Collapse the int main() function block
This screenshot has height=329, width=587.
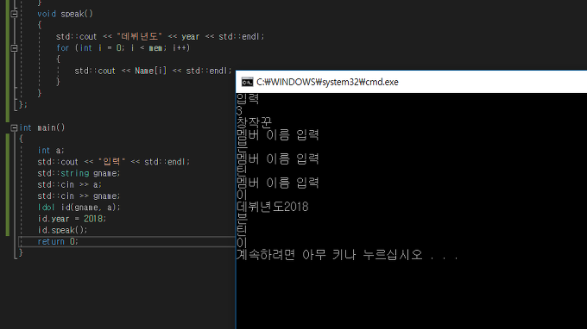click(14, 127)
